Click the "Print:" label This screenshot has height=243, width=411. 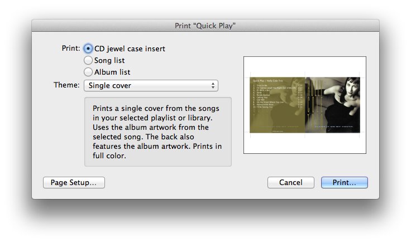pos(71,48)
